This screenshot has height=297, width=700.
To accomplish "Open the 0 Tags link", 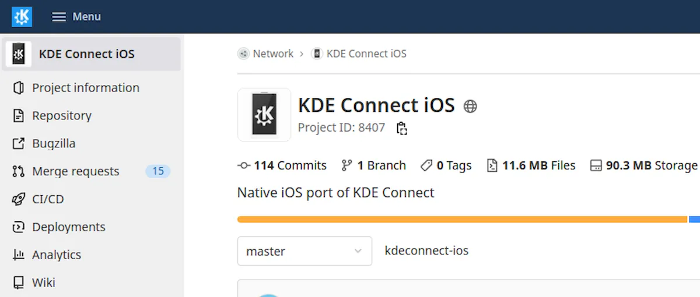I will pos(446,165).
